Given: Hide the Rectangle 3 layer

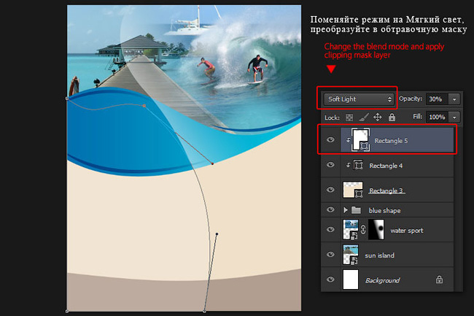Looking at the screenshot, I should click(330, 190).
